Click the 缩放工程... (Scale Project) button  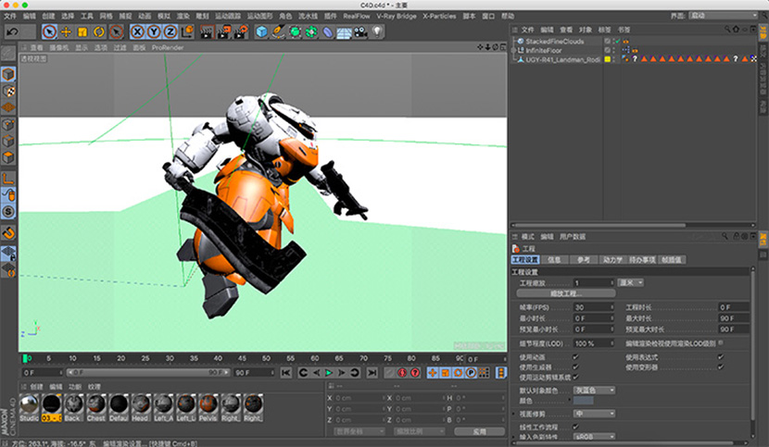tap(566, 293)
